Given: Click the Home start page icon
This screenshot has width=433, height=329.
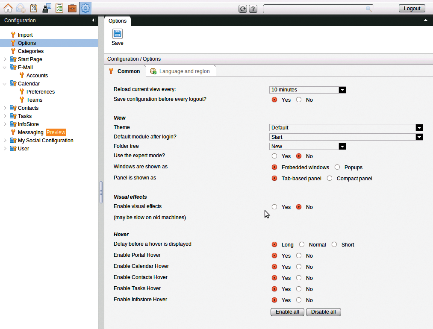Looking at the screenshot, I should pyautogui.click(x=8, y=8).
